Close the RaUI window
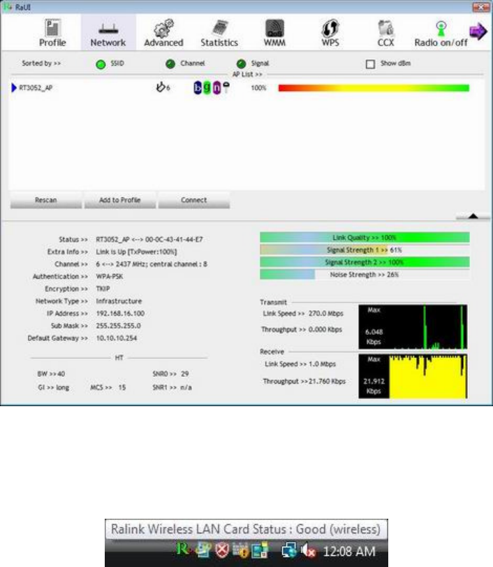The width and height of the screenshot is (493, 567). (480, 7)
